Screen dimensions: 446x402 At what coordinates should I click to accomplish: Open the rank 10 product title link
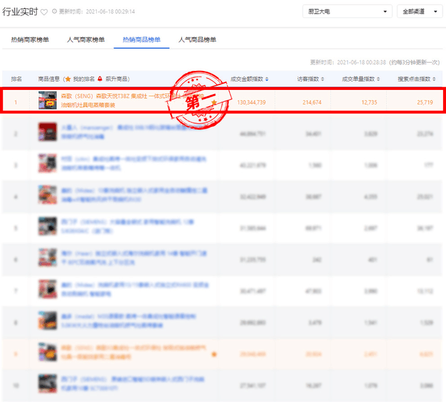click(133, 383)
